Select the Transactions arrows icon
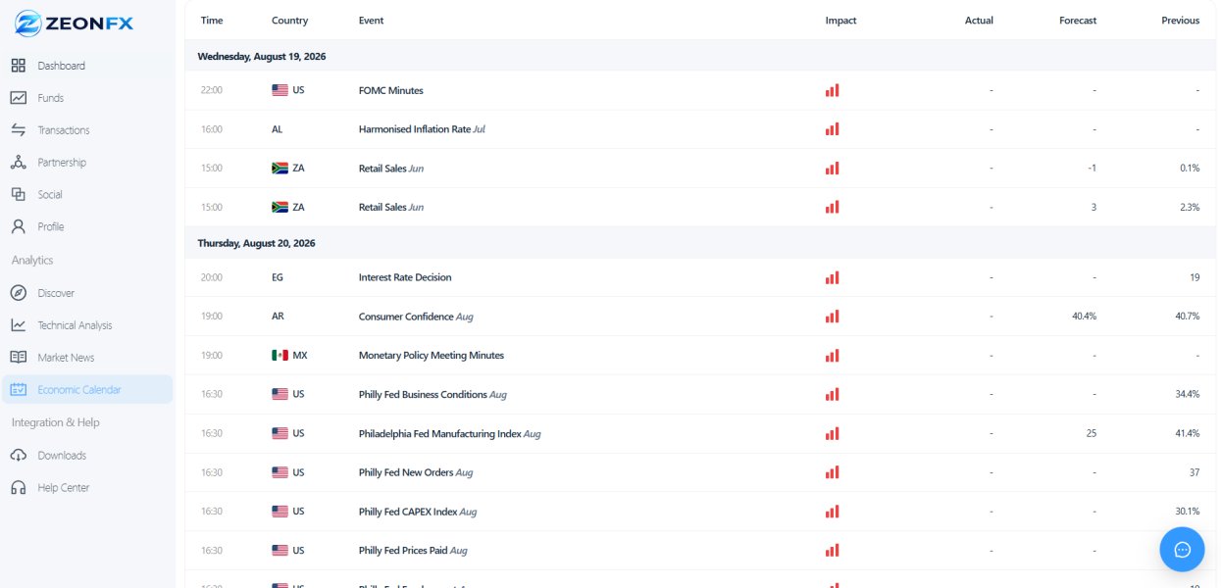The image size is (1221, 588). pyautogui.click(x=18, y=130)
